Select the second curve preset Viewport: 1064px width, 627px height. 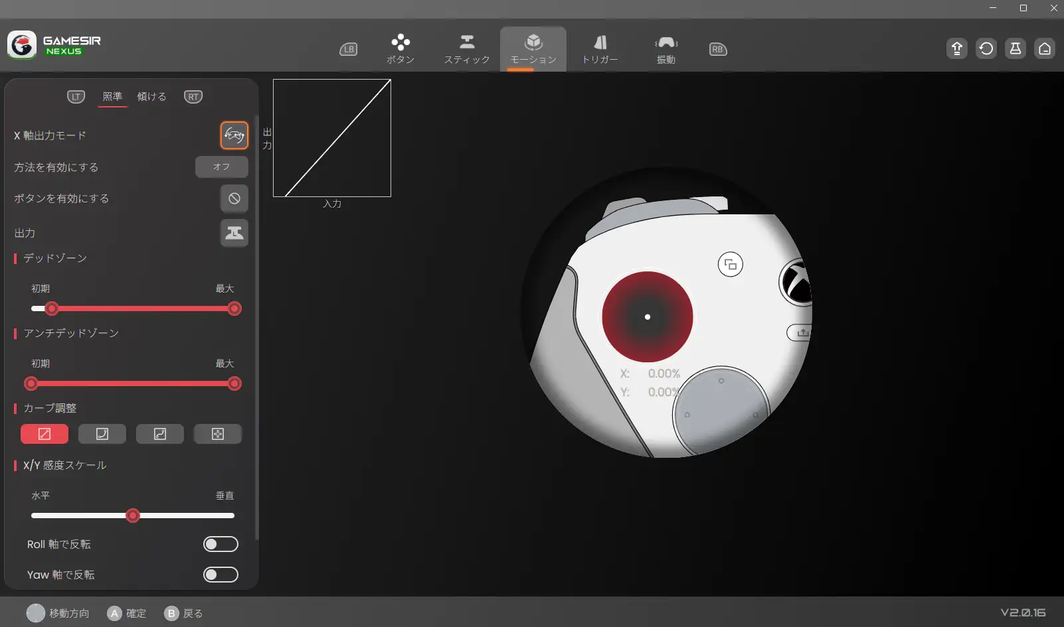102,434
